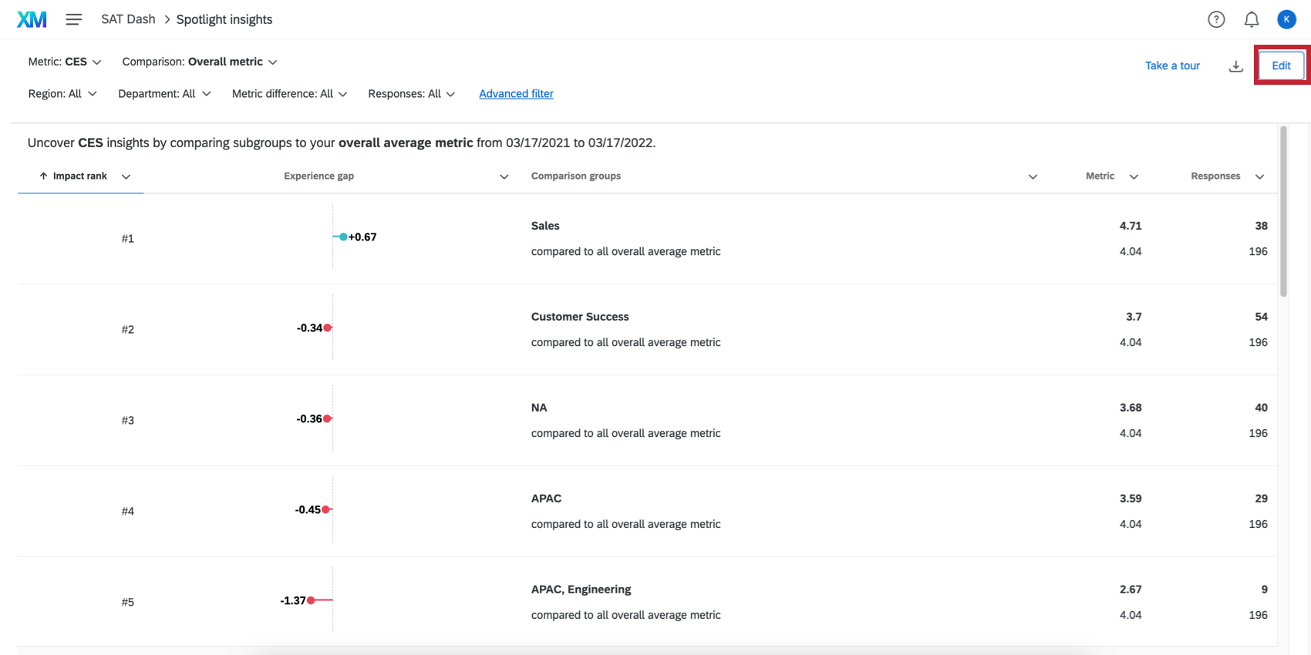1311x655 pixels.
Task: Open the notifications bell
Action: [1252, 20]
